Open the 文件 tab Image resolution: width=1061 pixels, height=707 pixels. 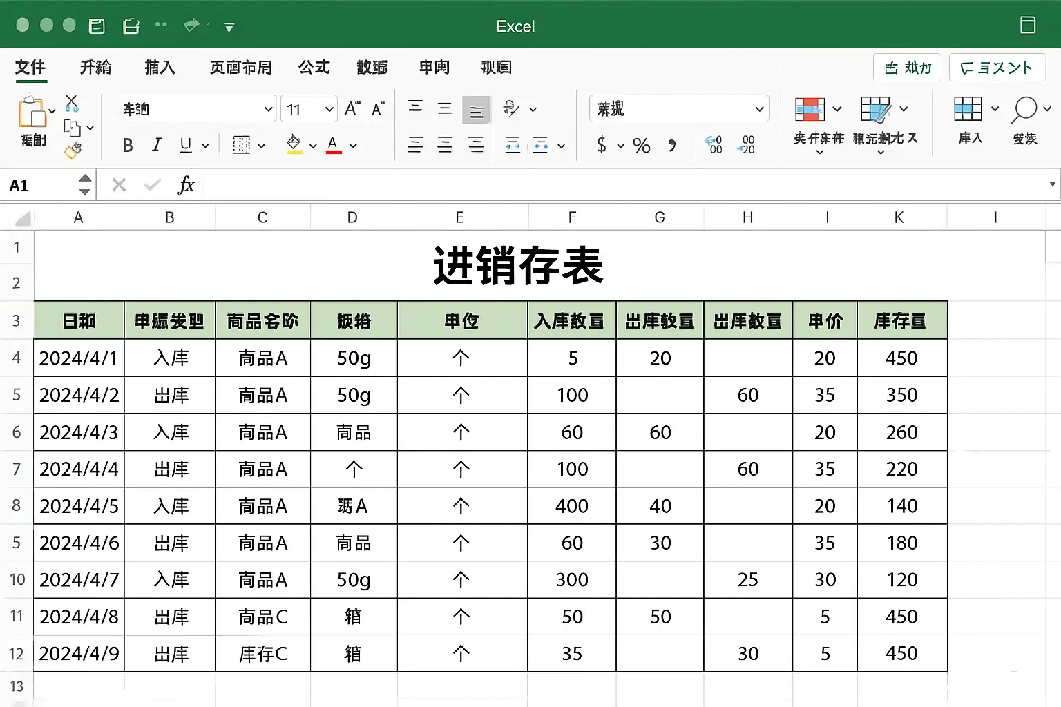[30, 67]
